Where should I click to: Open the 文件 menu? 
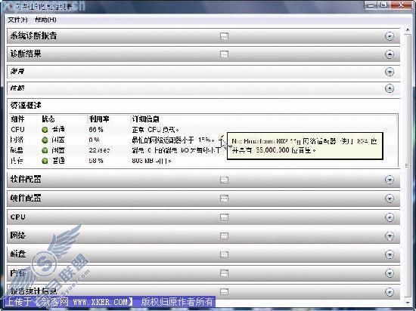pos(17,20)
